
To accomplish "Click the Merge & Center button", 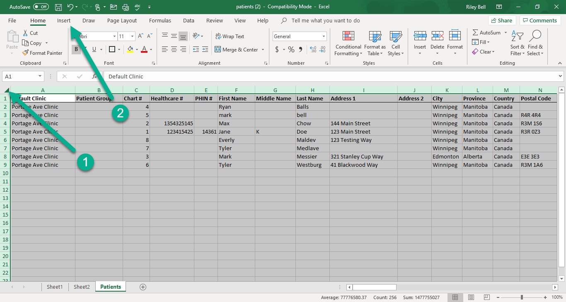I will [x=236, y=49].
